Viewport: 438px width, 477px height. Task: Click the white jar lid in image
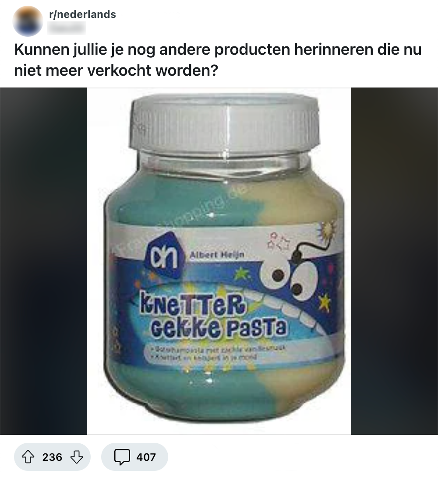[x=225, y=122]
